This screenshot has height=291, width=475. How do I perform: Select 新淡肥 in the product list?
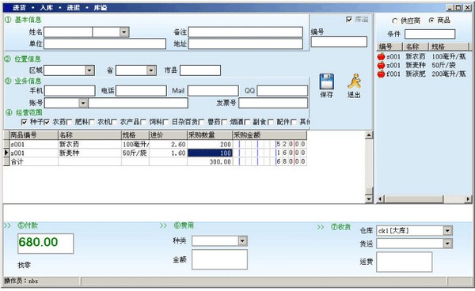[x=416, y=74]
